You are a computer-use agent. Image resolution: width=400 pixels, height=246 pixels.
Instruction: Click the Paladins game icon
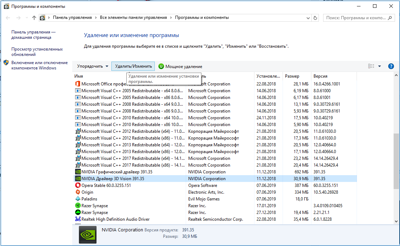[x=78, y=199]
